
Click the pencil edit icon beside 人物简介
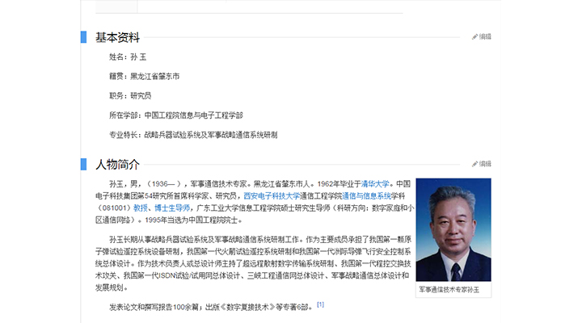click(475, 164)
